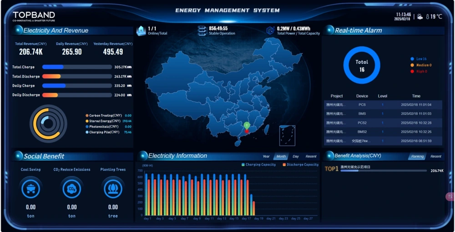Click the TOP1 project revenue bar
455x232 pixels.
click(x=384, y=171)
